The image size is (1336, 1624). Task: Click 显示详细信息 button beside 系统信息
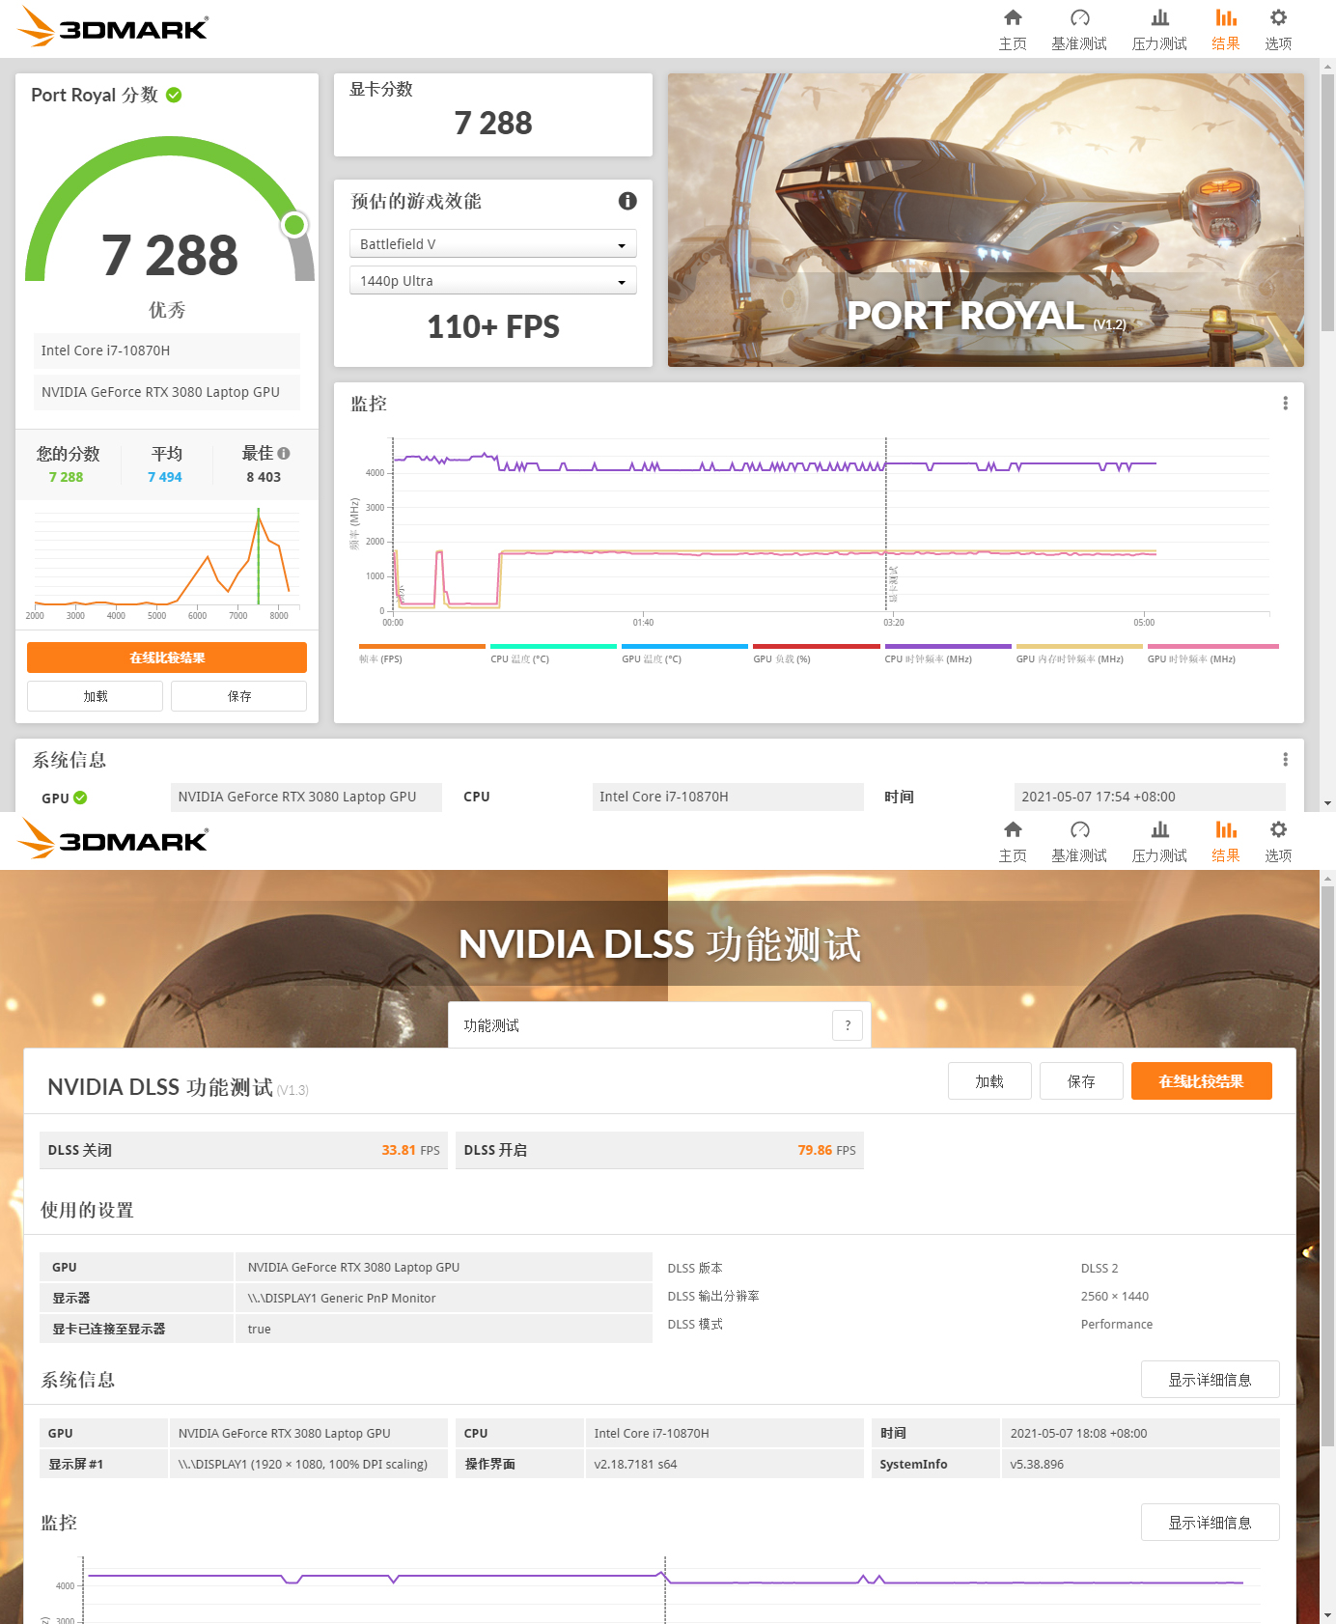click(1210, 1380)
